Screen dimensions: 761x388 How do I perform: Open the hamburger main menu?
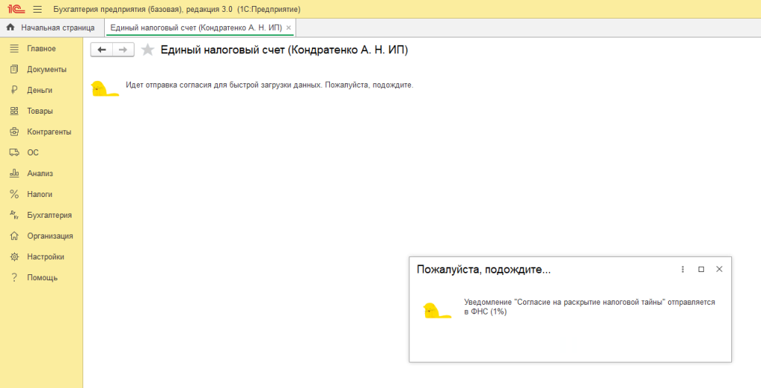click(x=37, y=9)
